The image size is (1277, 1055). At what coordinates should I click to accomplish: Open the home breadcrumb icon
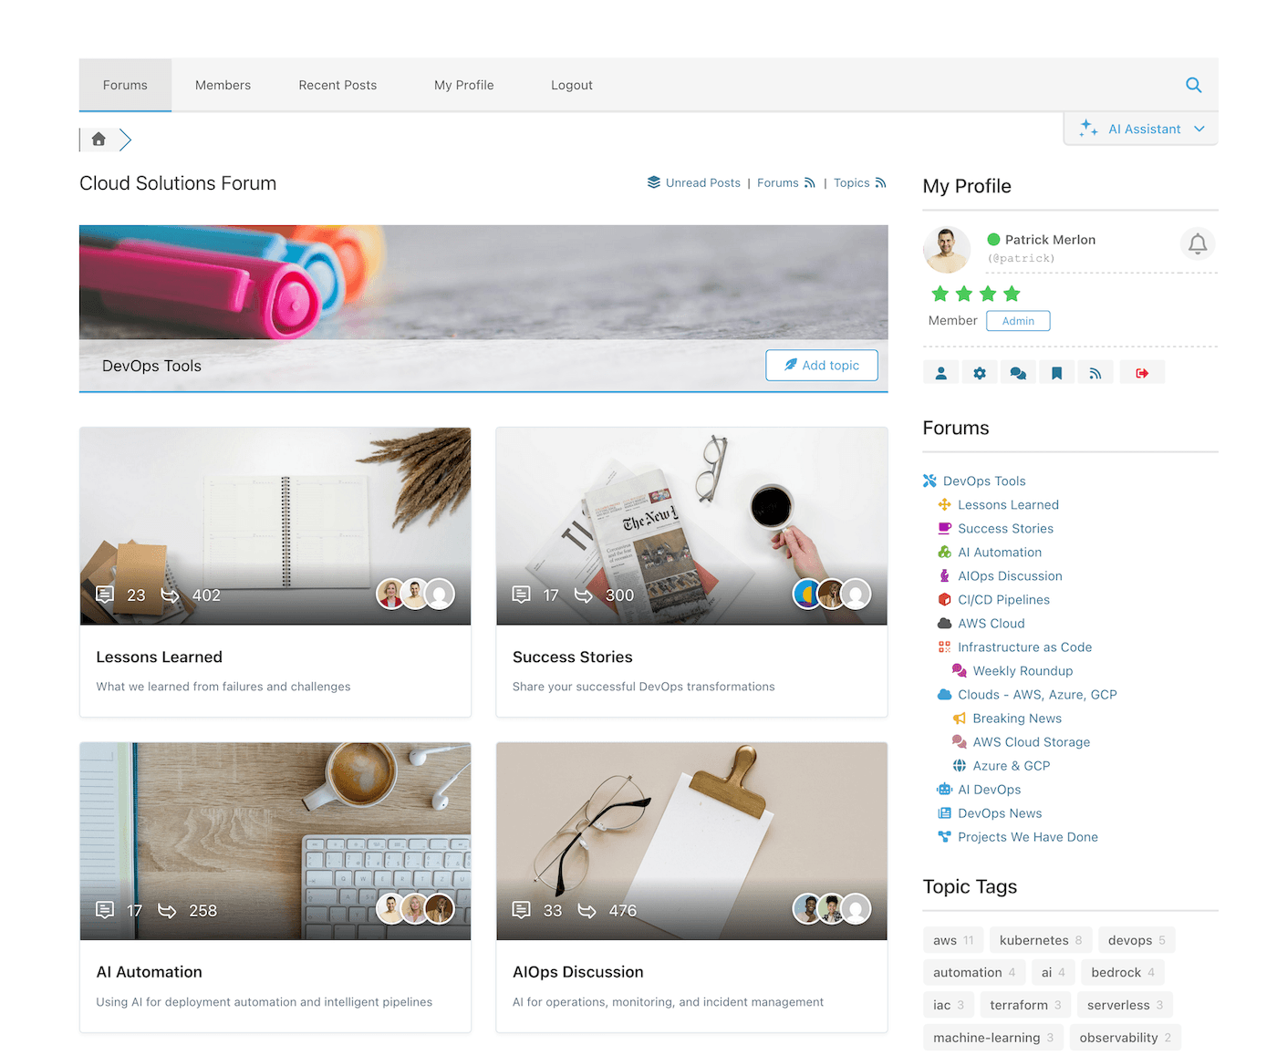pos(99,139)
